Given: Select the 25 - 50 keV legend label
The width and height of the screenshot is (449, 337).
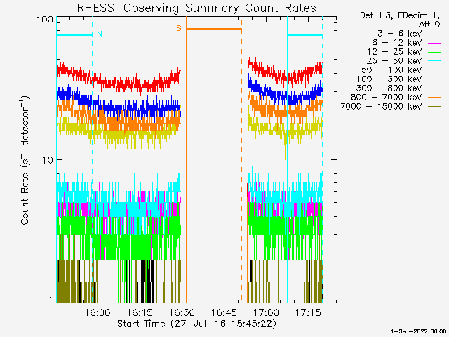Looking at the screenshot, I should coord(394,61).
